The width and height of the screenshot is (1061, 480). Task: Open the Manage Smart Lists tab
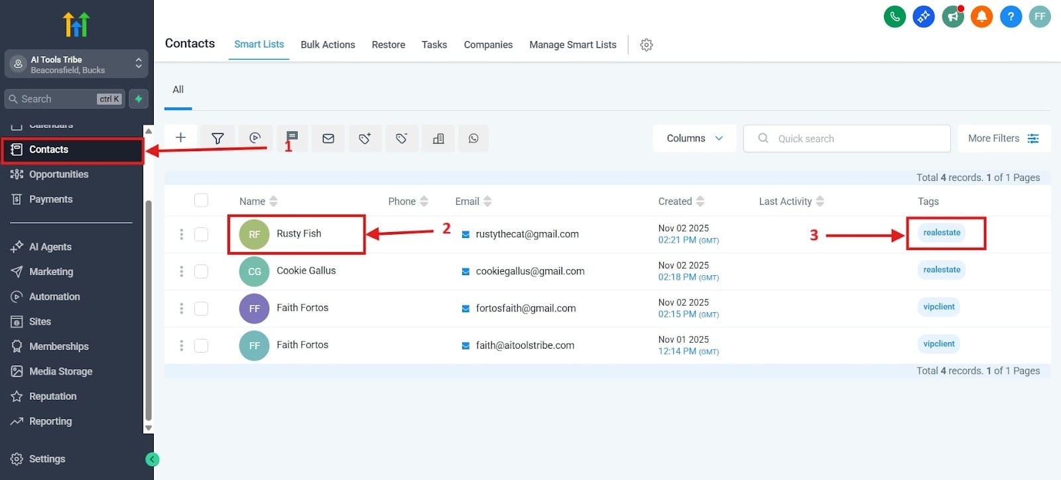point(573,44)
